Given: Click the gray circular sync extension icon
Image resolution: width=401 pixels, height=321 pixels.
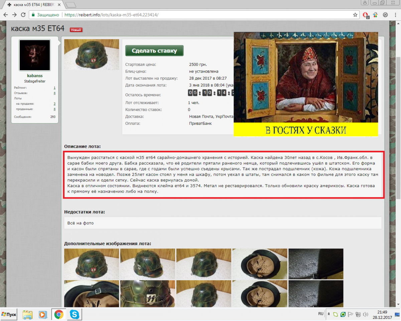Looking at the screenshot, I should pyautogui.click(x=385, y=15).
